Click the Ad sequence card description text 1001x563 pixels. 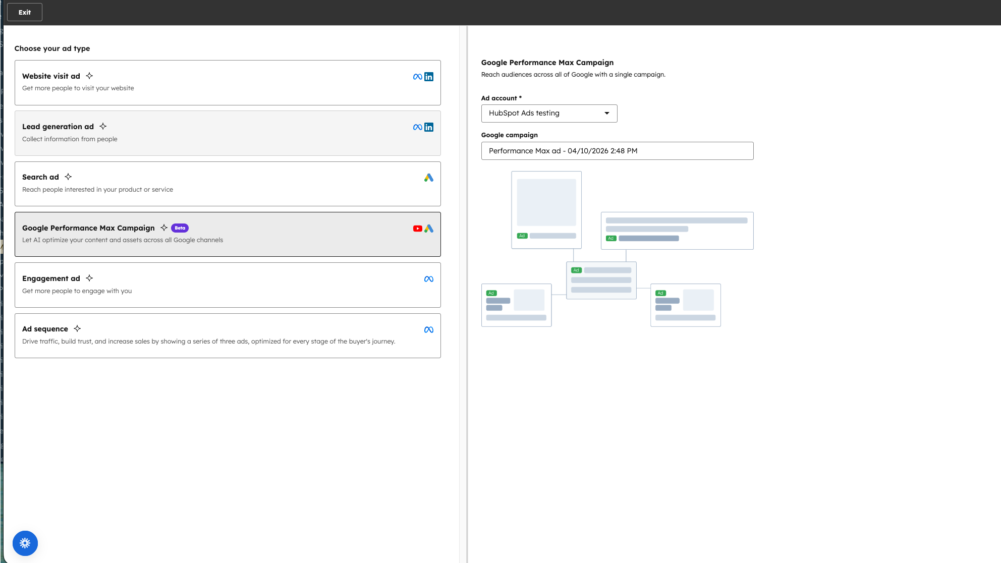[x=208, y=341]
